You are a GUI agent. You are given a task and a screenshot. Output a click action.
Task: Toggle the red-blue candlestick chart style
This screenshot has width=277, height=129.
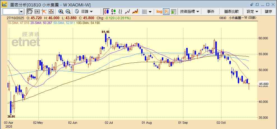[x=106, y=11]
